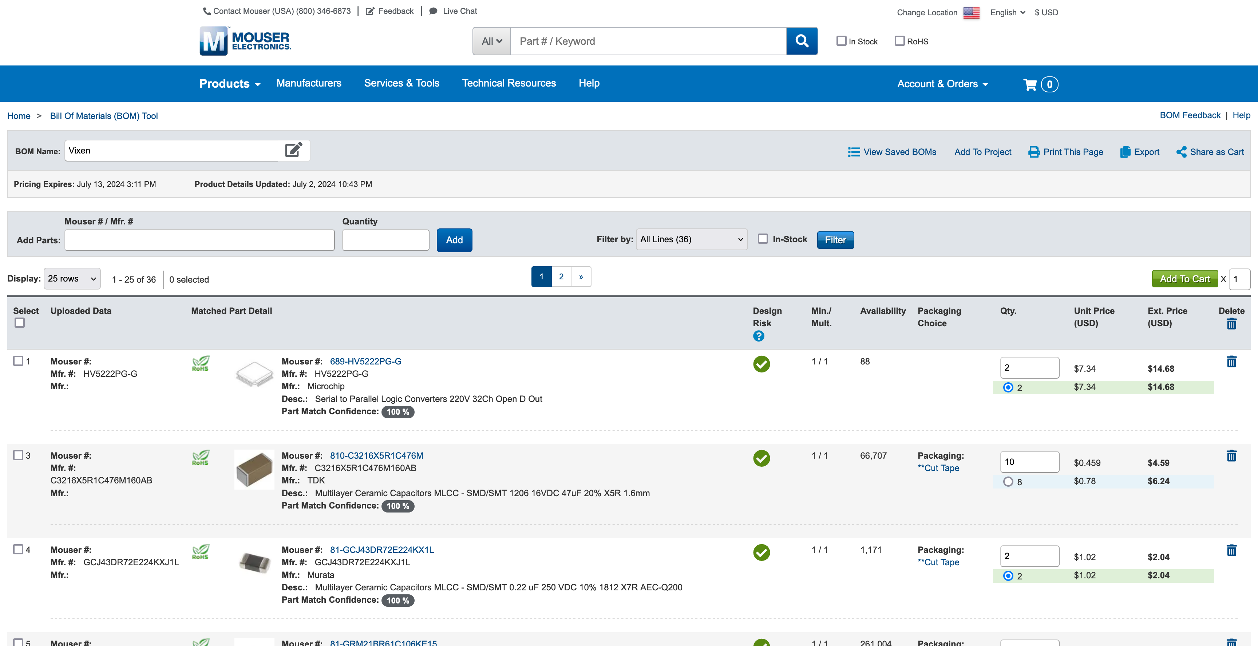The width and height of the screenshot is (1258, 646).
Task: Open the 25 rows display dropdown
Action: click(x=72, y=279)
